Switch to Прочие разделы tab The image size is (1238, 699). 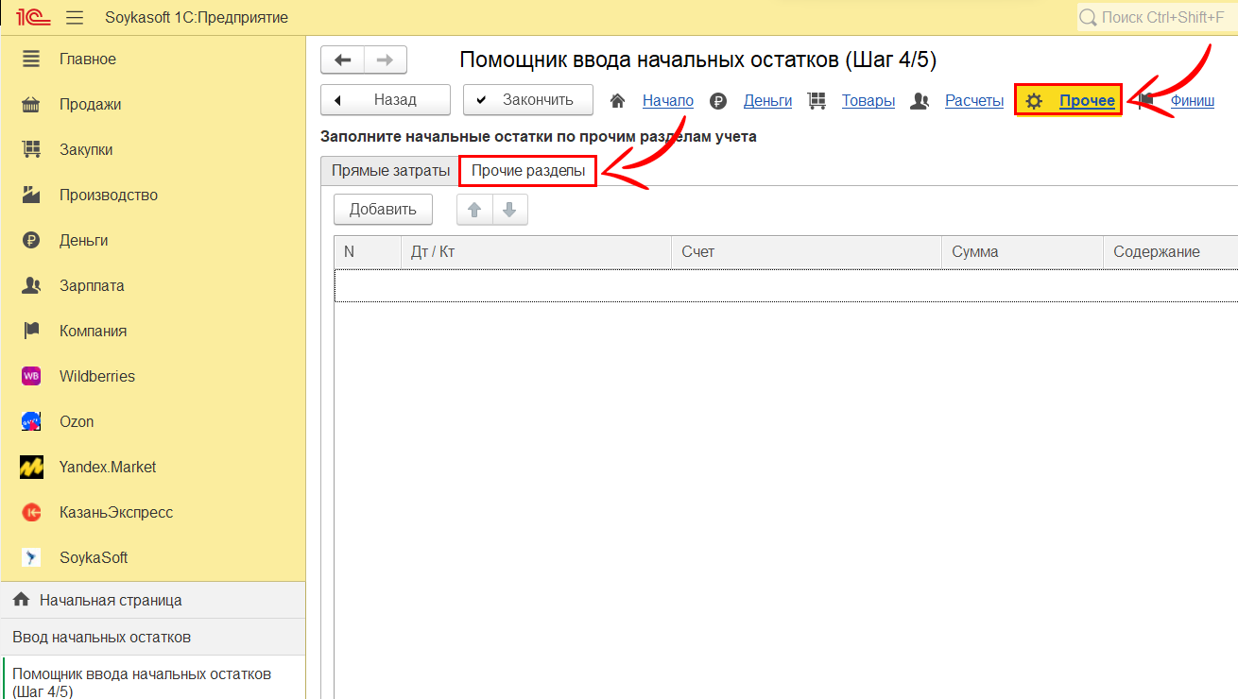pos(528,171)
